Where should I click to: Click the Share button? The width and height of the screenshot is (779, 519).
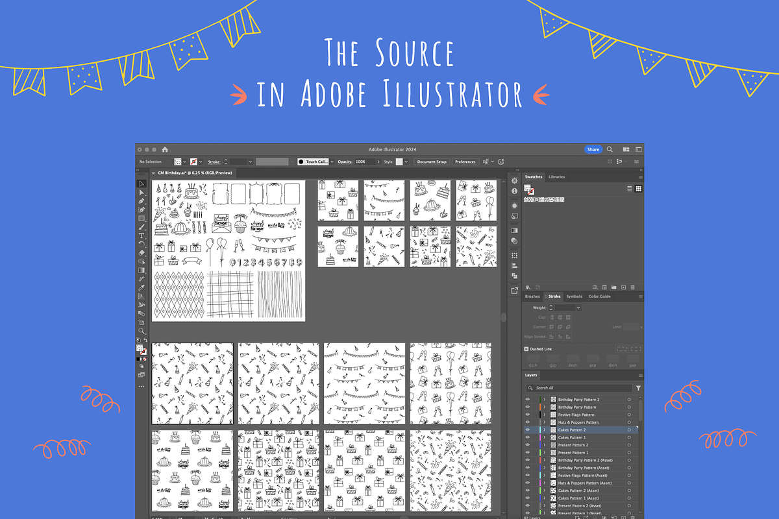(593, 149)
